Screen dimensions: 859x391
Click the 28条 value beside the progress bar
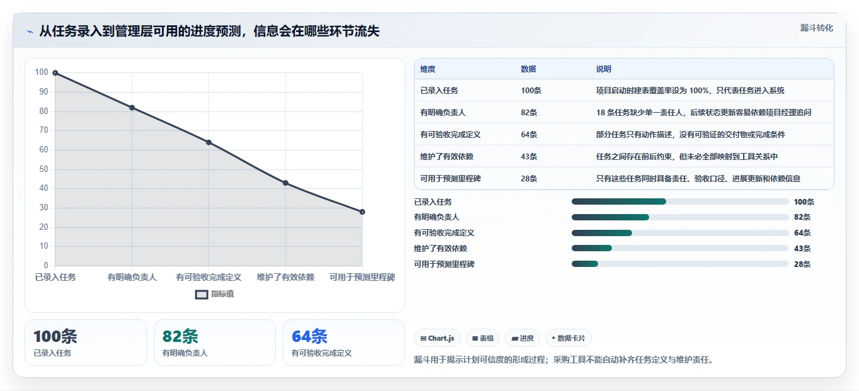click(802, 264)
